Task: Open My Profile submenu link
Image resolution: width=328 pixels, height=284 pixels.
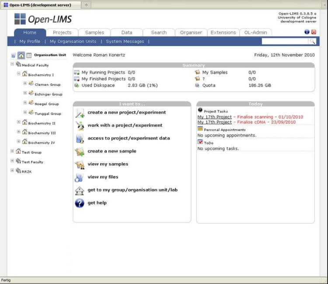Action: pos(30,42)
